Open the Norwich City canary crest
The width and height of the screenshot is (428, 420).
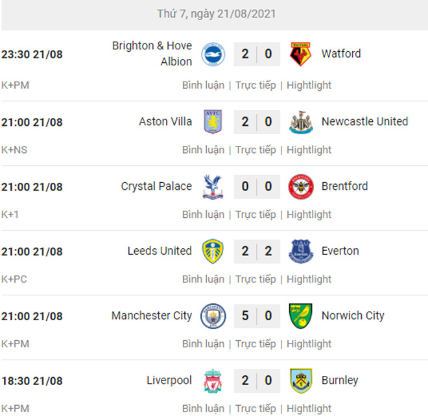(301, 316)
